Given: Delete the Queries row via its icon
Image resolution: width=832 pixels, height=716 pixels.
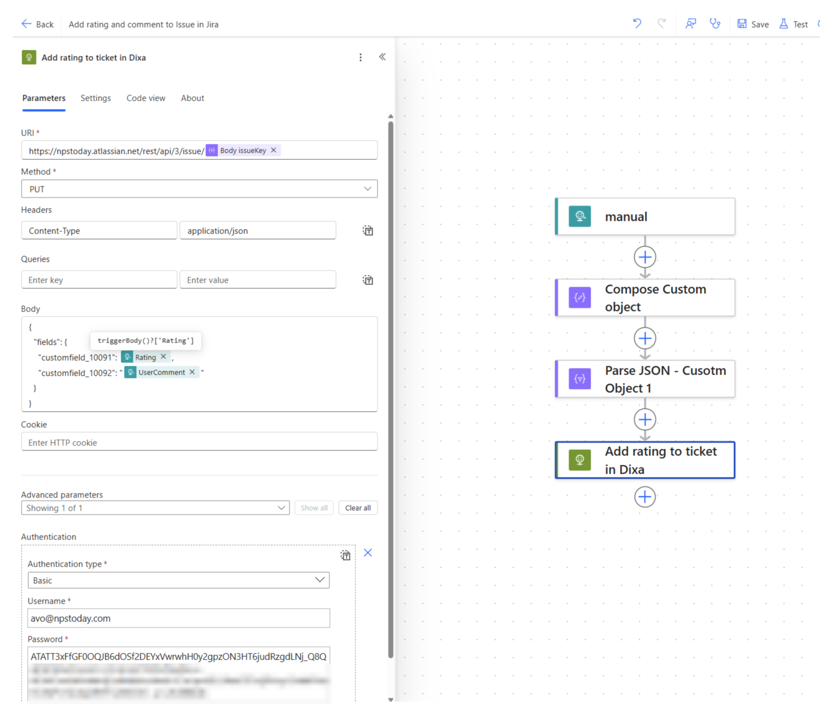Looking at the screenshot, I should 368,280.
